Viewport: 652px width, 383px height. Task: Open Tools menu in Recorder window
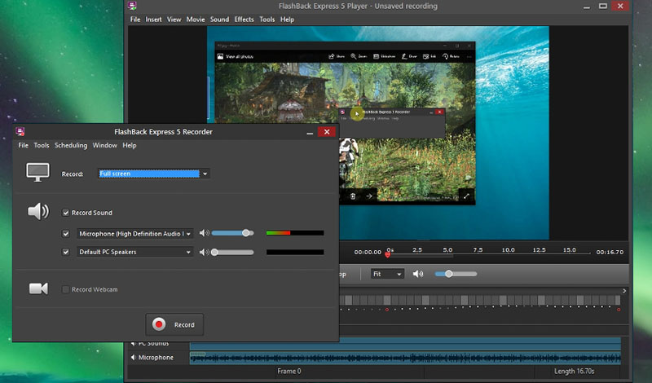(x=42, y=145)
